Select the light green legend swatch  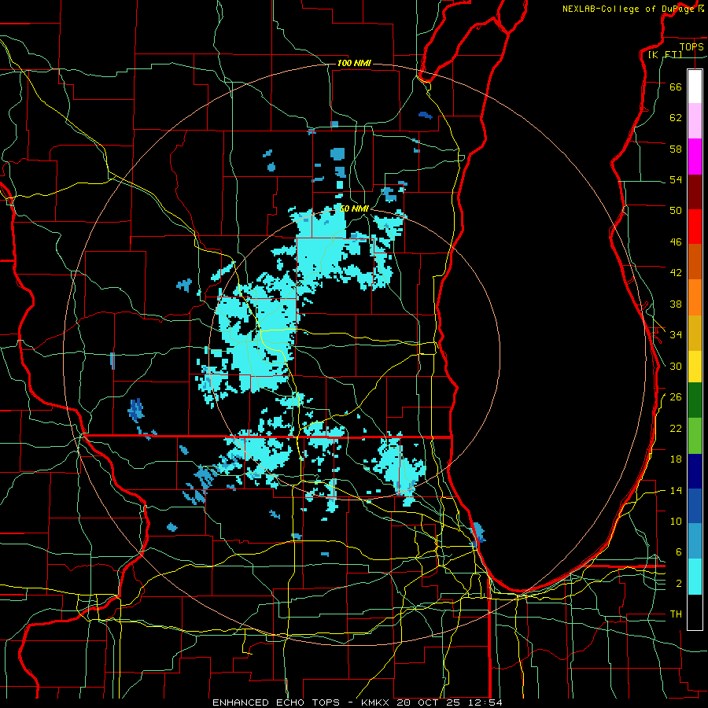click(x=695, y=436)
